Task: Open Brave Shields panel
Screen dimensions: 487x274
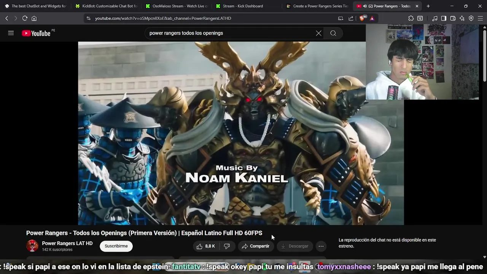Action: (x=362, y=18)
